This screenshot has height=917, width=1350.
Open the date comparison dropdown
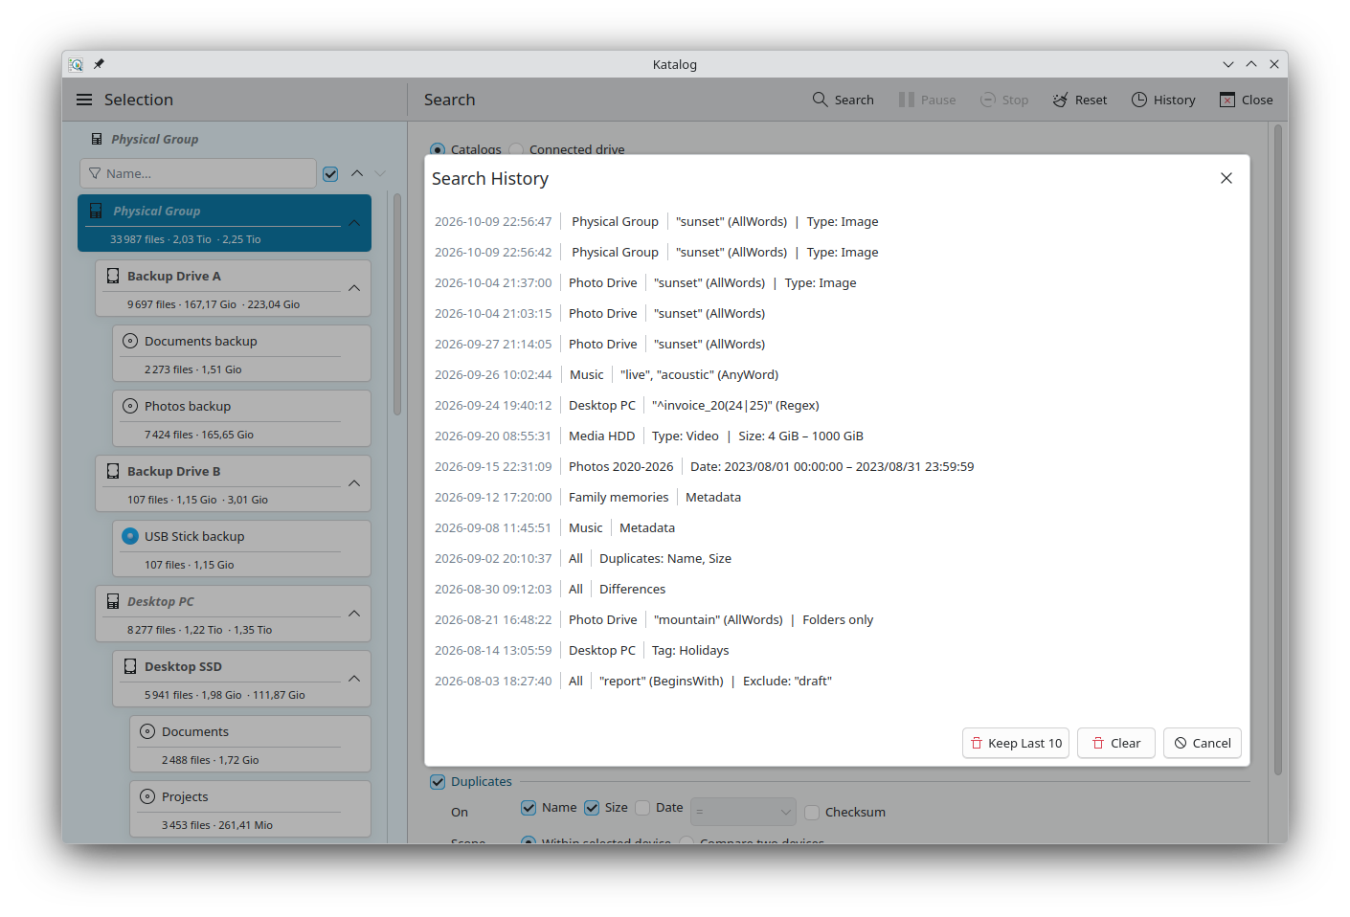pos(743,812)
